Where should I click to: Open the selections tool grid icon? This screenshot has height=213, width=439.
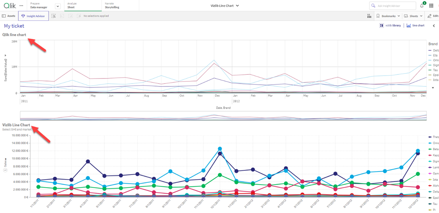click(369, 16)
